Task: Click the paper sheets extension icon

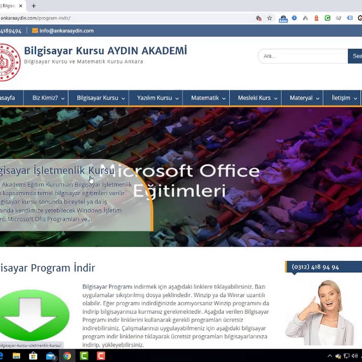Action: click(339, 18)
